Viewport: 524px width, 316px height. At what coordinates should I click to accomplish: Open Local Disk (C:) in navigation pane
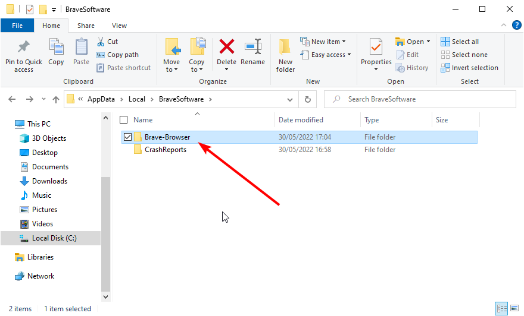[51, 238]
